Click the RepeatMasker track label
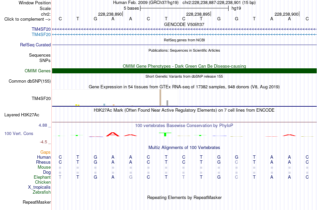 coord(37,202)
